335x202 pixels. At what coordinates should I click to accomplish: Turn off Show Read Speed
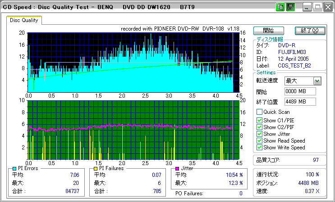(259, 140)
